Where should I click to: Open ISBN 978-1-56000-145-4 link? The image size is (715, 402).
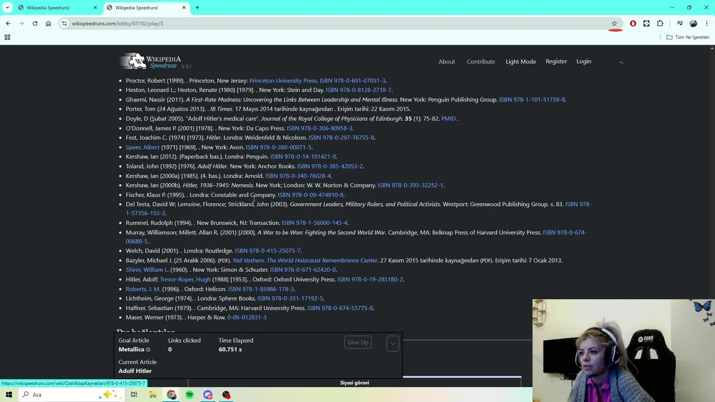[x=314, y=223]
